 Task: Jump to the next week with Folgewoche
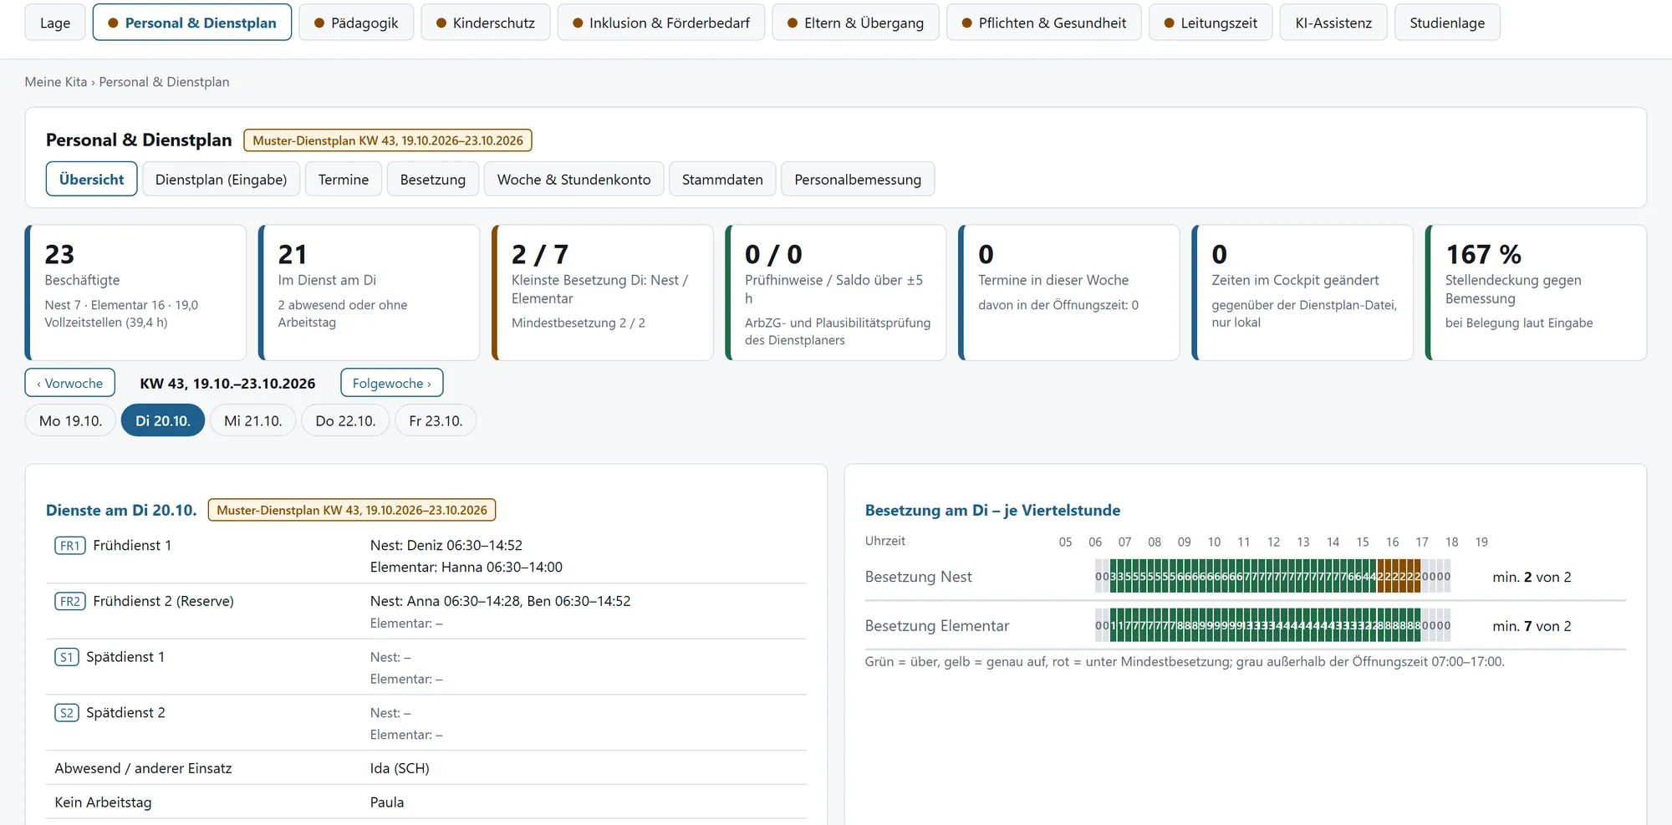[392, 384]
